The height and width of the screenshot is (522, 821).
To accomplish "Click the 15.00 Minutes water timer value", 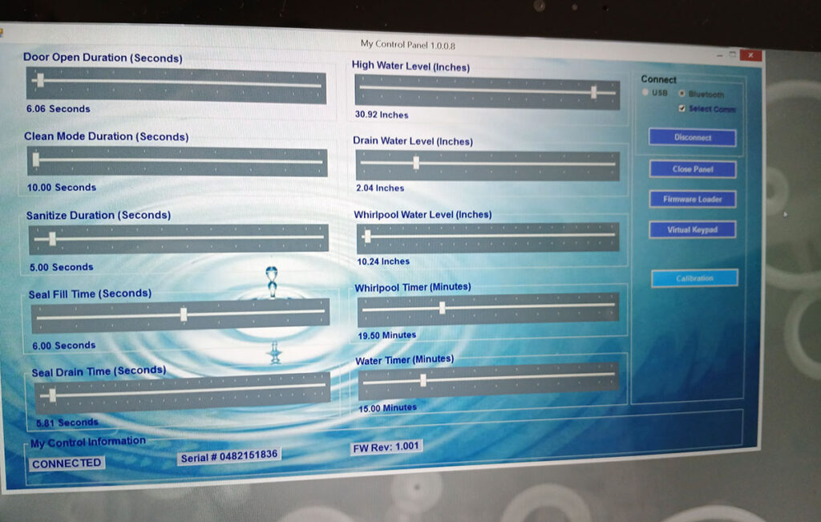I will click(387, 408).
